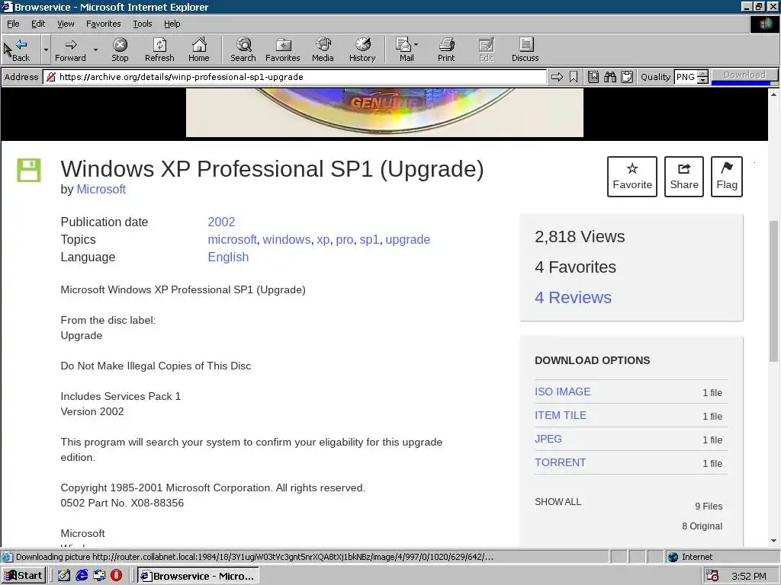
Task: Decrease quality with the down stepper arrow
Action: pyautogui.click(x=702, y=80)
